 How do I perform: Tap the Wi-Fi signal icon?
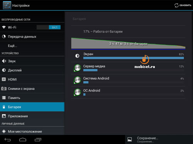click(4, 27)
